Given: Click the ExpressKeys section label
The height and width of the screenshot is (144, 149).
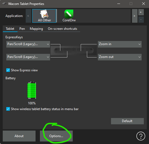Looking at the screenshot, I should coord(14,37).
